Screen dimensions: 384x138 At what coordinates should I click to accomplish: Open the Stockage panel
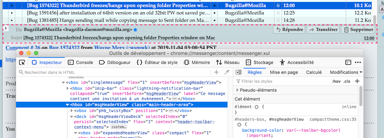259,63
